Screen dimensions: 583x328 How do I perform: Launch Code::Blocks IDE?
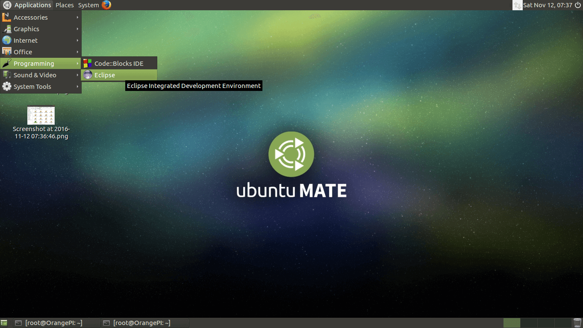pos(119,64)
